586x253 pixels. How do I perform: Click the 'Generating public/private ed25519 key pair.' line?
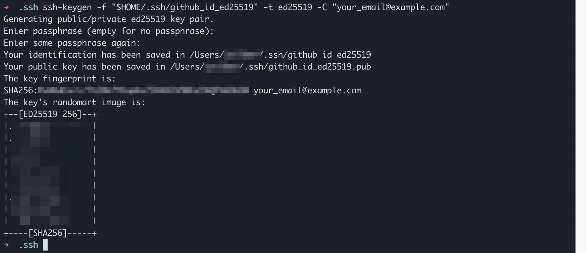[109, 19]
